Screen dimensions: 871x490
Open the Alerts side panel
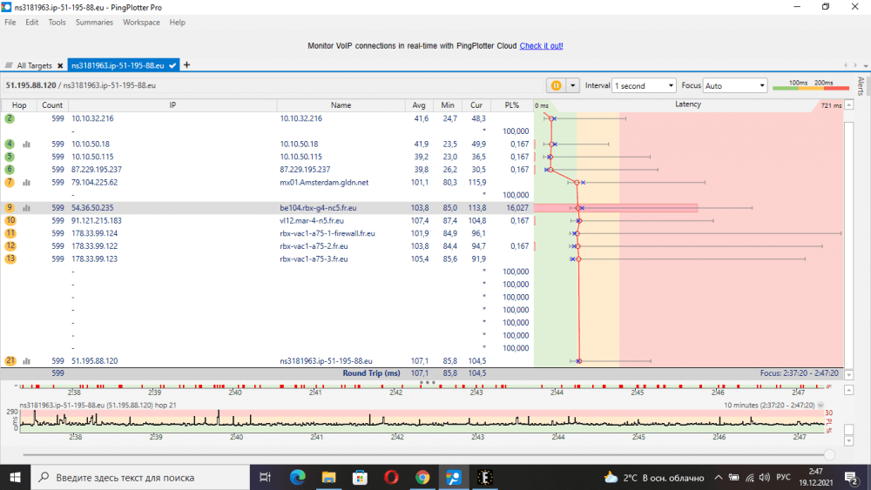[x=861, y=85]
